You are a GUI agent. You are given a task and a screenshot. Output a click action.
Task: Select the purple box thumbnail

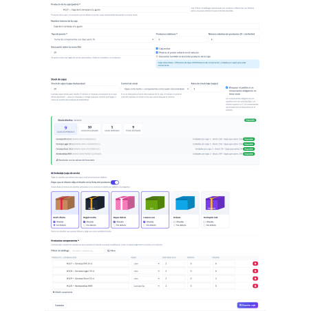coord(215,203)
